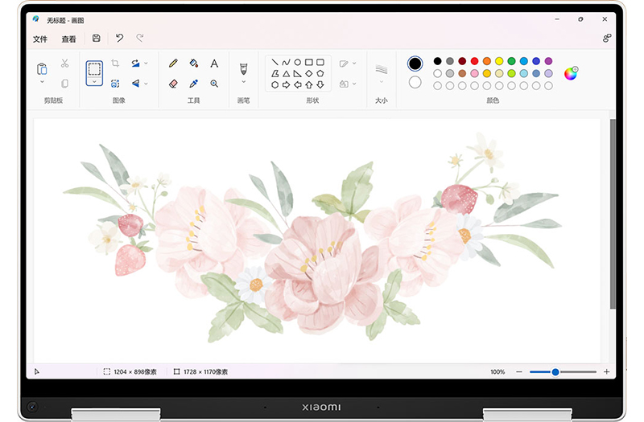Click the zoom in plus button
Screen dimensions: 644x422
pyautogui.click(x=606, y=372)
